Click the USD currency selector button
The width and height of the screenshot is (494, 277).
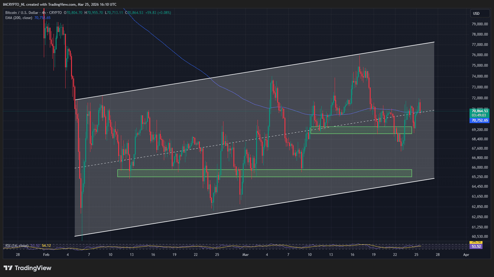tap(480, 14)
